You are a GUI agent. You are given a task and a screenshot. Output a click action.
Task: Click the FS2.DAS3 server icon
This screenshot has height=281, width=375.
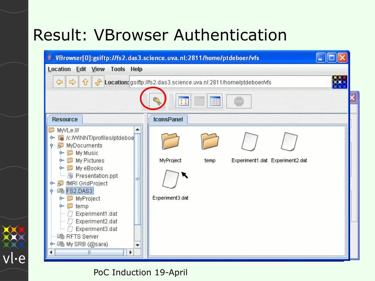[60, 191]
